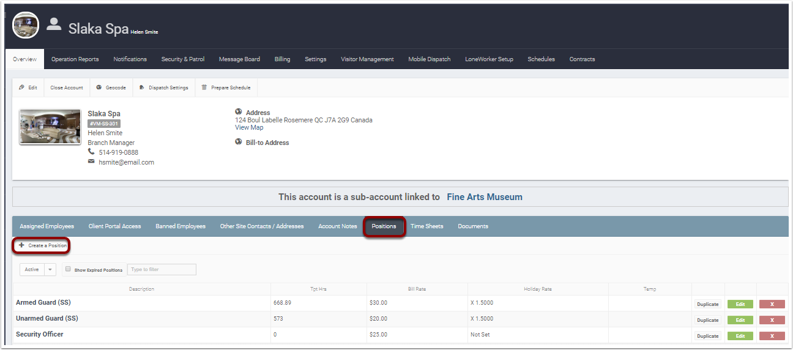This screenshot has width=793, height=350.
Task: Switch to Assigned Employees sub-tab
Action: pos(47,226)
